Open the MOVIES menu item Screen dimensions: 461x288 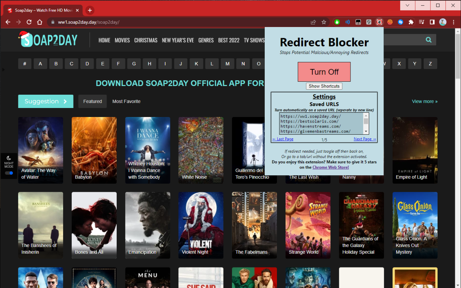pyautogui.click(x=122, y=40)
